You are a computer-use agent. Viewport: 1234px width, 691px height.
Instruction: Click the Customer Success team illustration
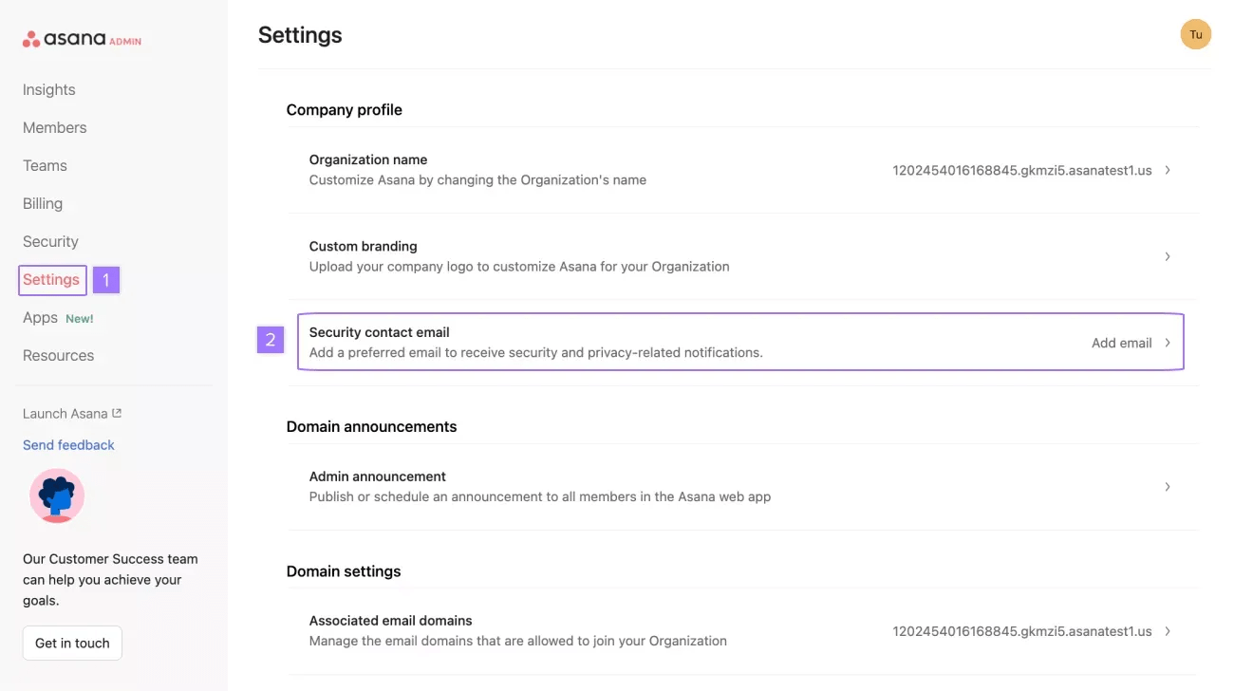[57, 495]
